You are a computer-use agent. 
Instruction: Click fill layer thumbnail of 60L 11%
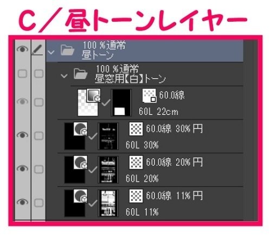pyautogui.click(x=75, y=203)
